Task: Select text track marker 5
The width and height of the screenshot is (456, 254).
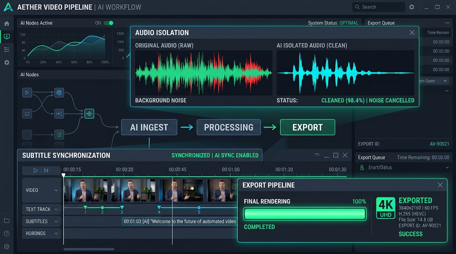Action: click(199, 208)
